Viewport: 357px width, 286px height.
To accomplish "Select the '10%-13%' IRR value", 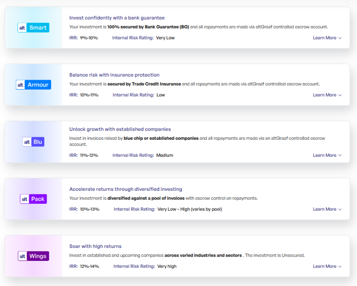I will 89,209.
